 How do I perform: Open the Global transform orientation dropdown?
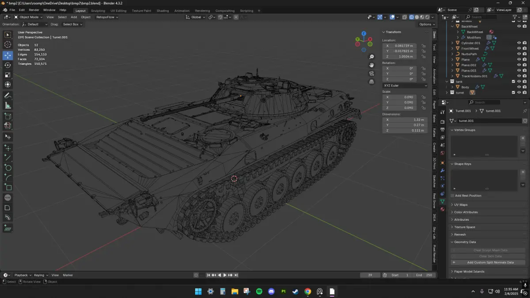[x=195, y=17]
